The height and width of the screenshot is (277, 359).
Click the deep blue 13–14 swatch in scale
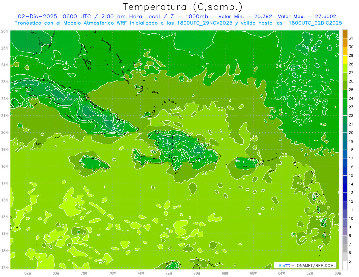[x=345, y=188]
